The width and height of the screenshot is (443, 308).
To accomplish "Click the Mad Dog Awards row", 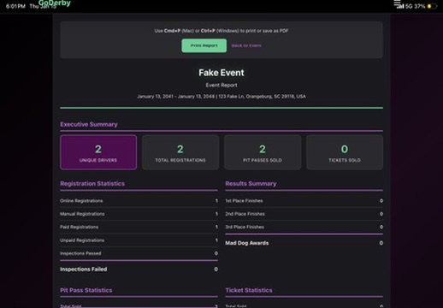I will click(x=304, y=243).
